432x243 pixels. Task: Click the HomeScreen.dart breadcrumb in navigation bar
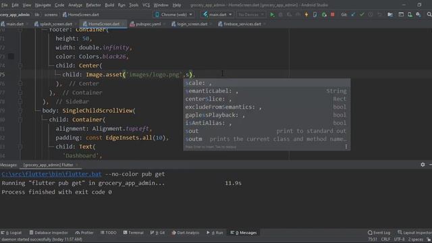[80, 15]
